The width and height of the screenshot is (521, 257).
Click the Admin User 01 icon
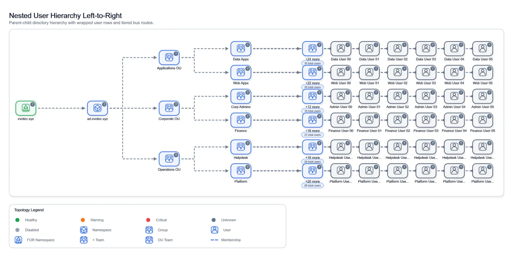pyautogui.click(x=369, y=96)
